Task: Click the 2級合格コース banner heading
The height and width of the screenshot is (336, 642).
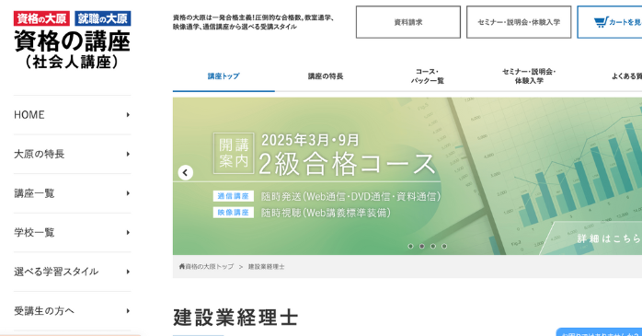Action: pyautogui.click(x=347, y=164)
